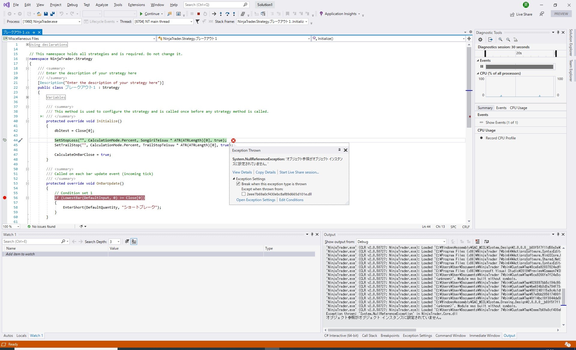576x350 pixels.
Task: Toggle the breakpoint on line 56
Action: pos(4,198)
